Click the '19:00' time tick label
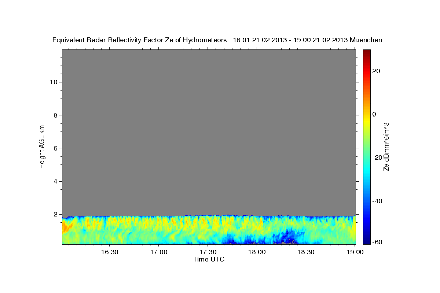Screen dimensions: 440x293 point(355,252)
